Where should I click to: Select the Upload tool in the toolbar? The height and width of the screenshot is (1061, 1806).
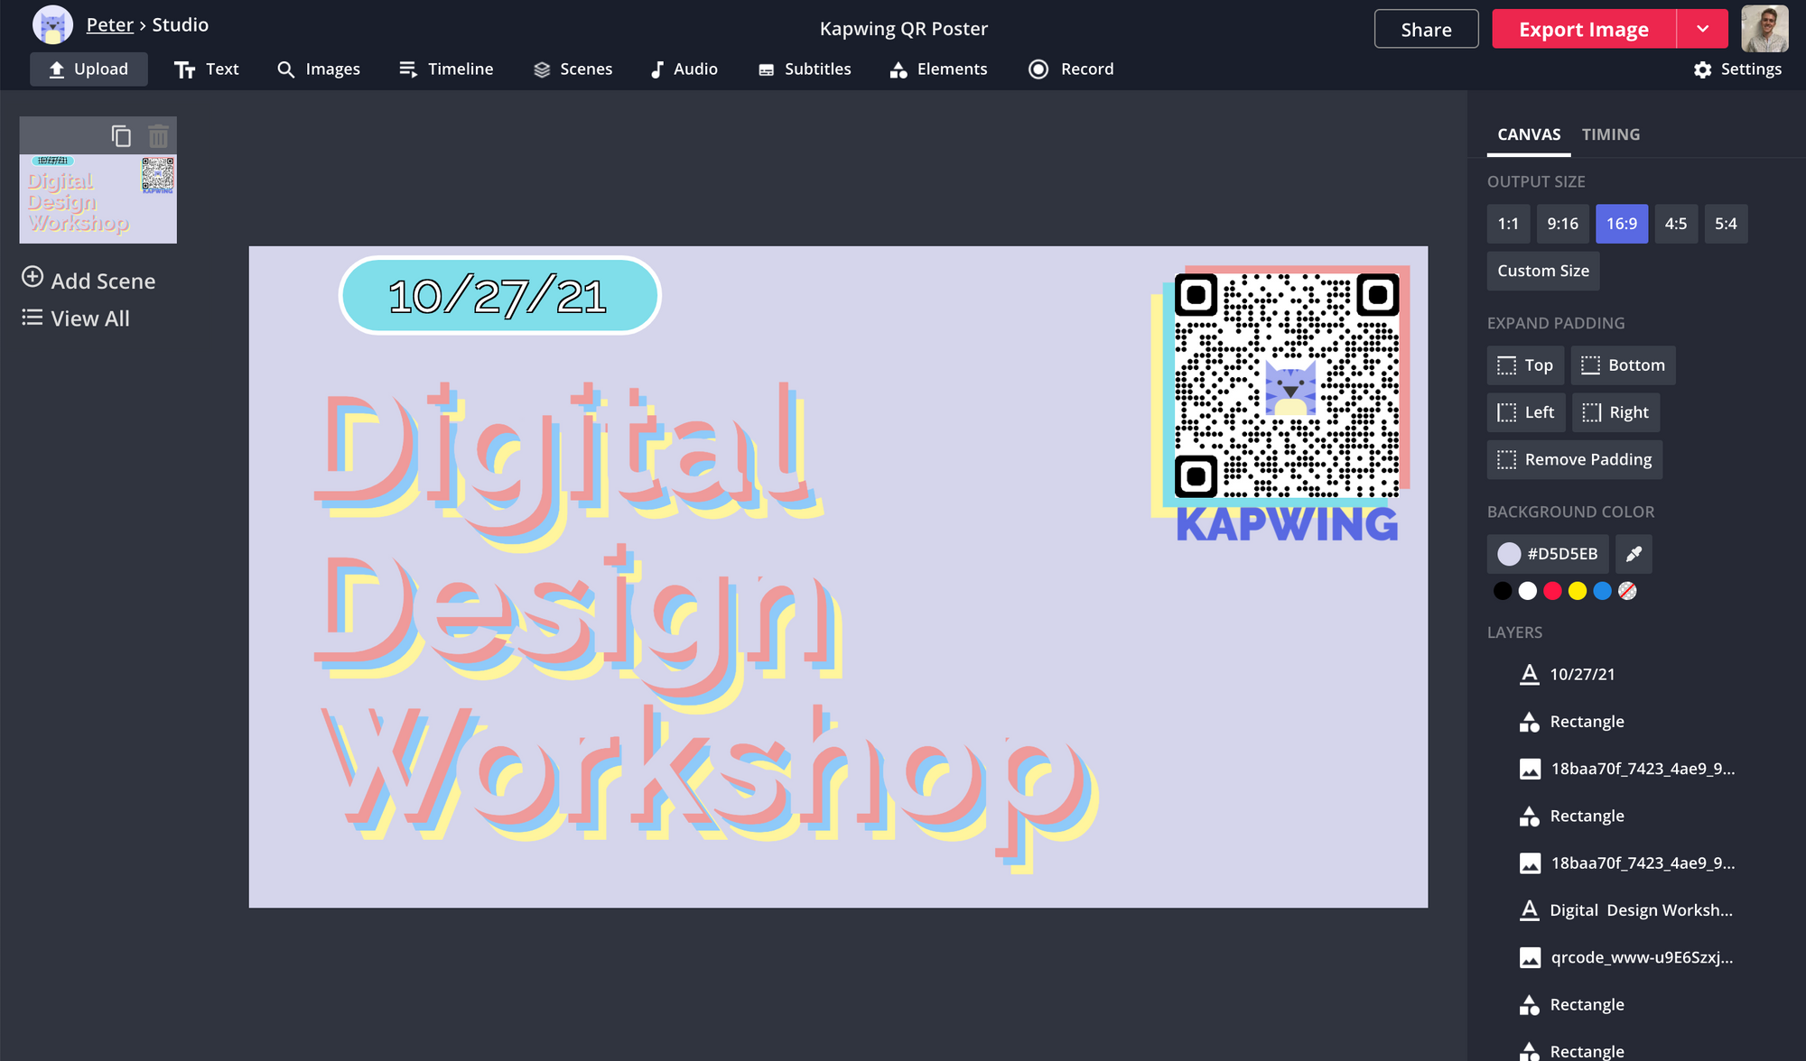pos(88,69)
